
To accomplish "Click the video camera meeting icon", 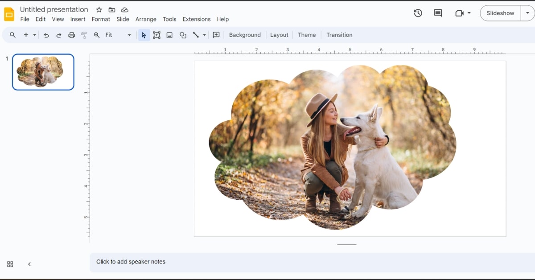I will click(459, 13).
